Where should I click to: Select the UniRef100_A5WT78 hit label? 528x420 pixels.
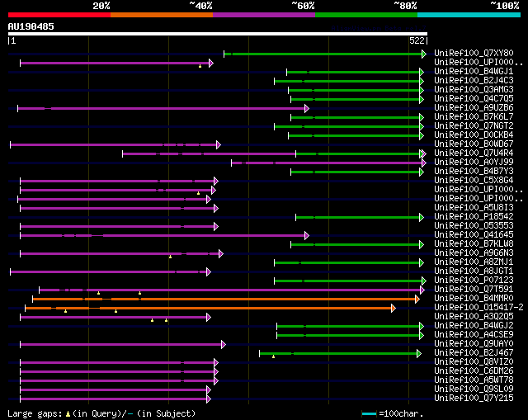[474, 380]
